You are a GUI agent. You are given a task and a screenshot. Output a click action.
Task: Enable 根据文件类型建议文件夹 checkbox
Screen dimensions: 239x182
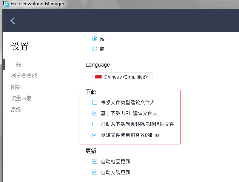pos(95,102)
